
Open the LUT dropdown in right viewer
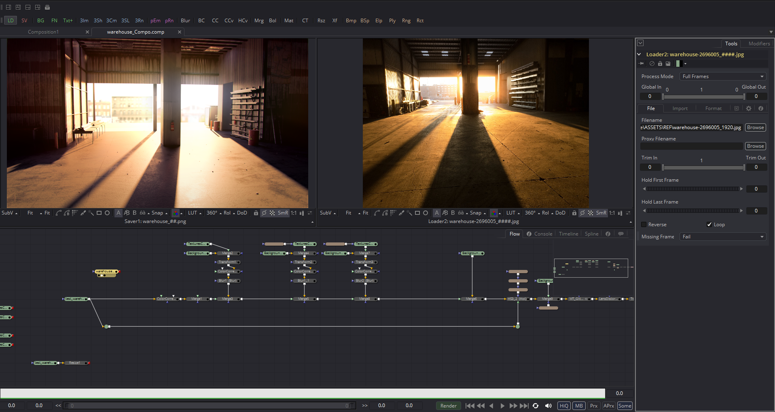(x=513, y=213)
